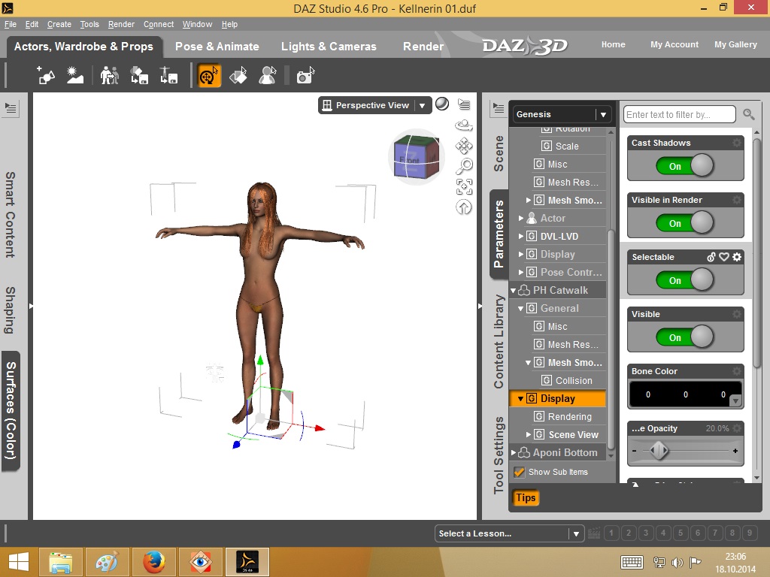Click the view cube in the viewport
Image resolution: width=770 pixels, height=577 pixels.
pos(417,157)
